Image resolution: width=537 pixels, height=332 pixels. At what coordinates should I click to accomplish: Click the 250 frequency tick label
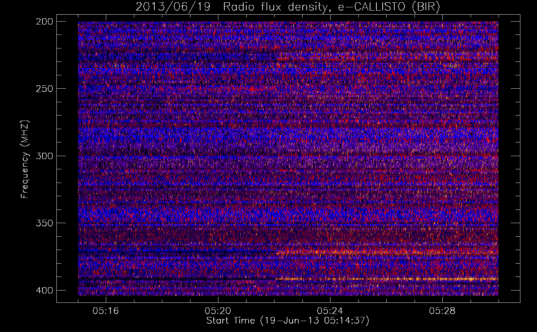44,89
